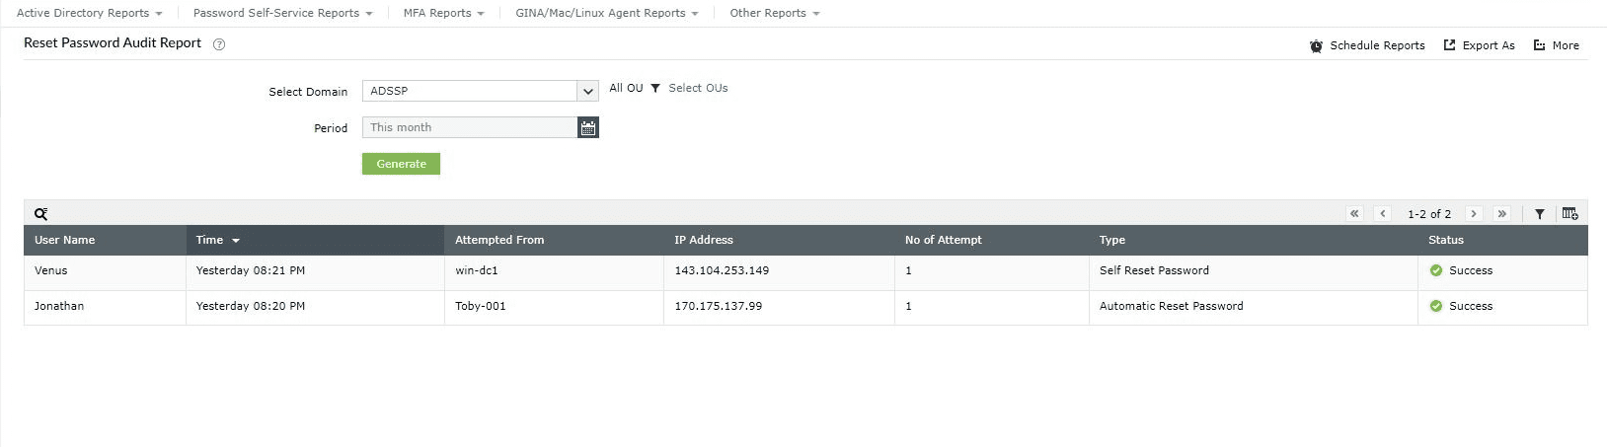This screenshot has height=447, width=1607.
Task: Open the table search icon
Action: tap(40, 214)
